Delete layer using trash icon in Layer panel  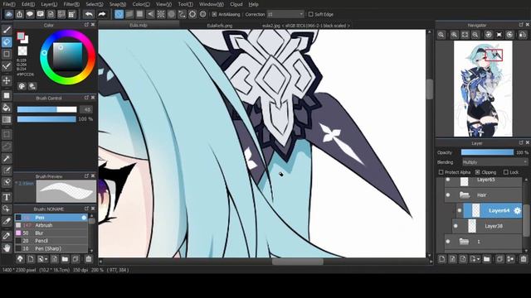click(x=524, y=259)
